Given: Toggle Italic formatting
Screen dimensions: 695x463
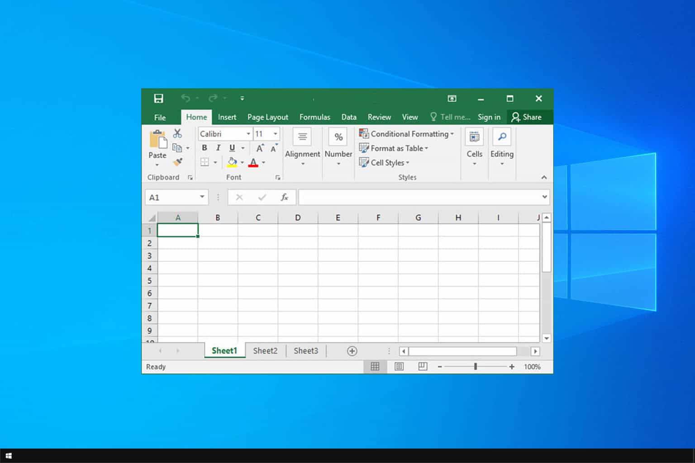Looking at the screenshot, I should pyautogui.click(x=218, y=148).
